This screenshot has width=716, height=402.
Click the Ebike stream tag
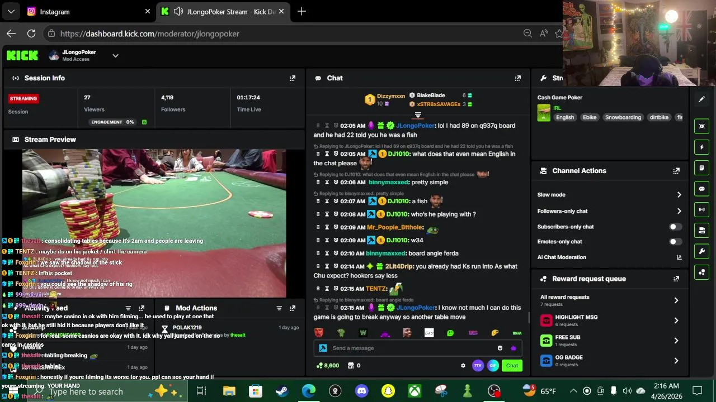click(x=590, y=118)
